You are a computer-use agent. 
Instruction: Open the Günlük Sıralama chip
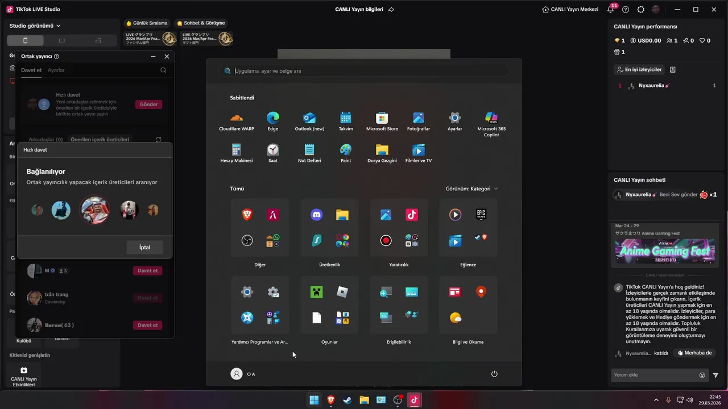tap(147, 23)
